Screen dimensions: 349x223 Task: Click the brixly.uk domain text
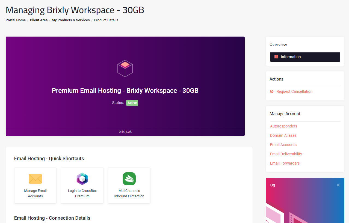[x=125, y=132]
